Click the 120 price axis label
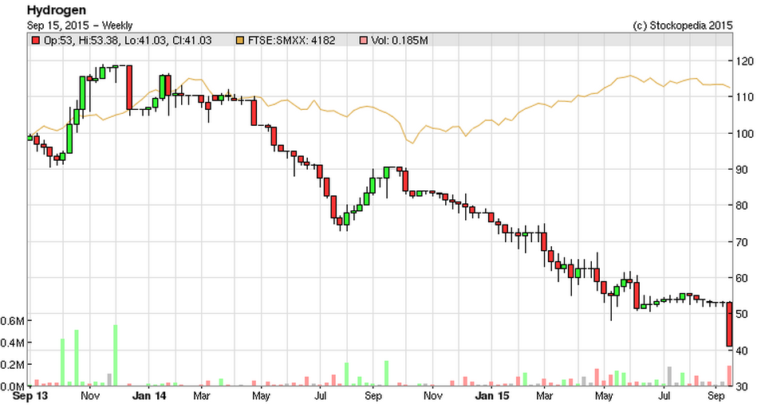Image resolution: width=765 pixels, height=419 pixels. (744, 61)
